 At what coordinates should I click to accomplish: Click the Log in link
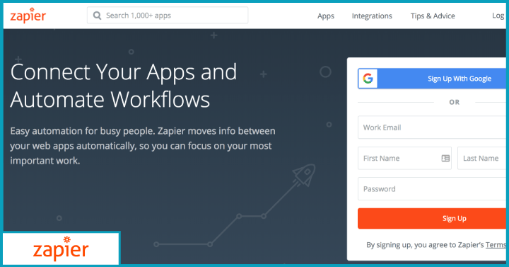(x=498, y=16)
